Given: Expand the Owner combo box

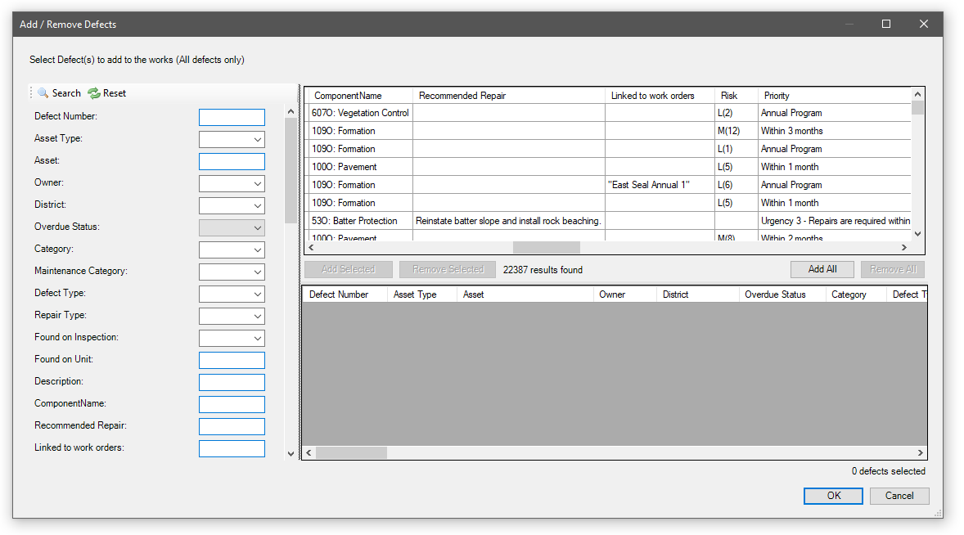Looking at the screenshot, I should [x=258, y=184].
